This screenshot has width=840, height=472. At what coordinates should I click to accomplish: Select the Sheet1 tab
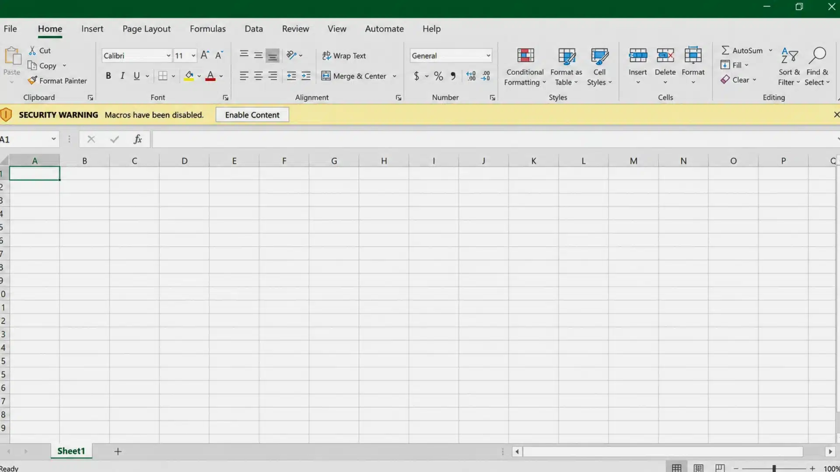click(x=71, y=451)
